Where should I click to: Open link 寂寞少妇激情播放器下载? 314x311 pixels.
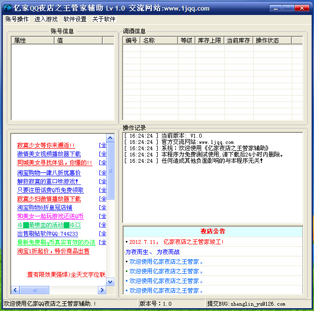49,199
